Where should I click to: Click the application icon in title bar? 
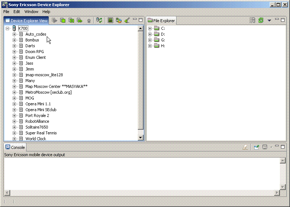point(5,5)
